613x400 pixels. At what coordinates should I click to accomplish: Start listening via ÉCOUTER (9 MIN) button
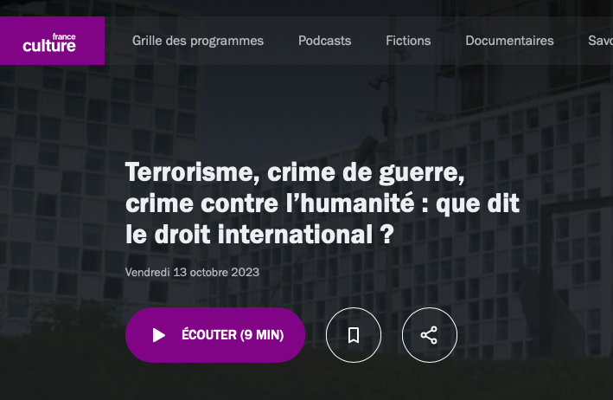215,335
